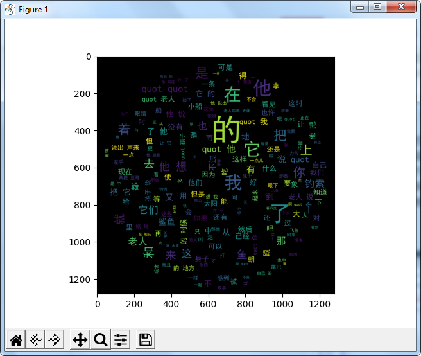Go forward to the next view
The image size is (421, 356).
[x=55, y=339]
